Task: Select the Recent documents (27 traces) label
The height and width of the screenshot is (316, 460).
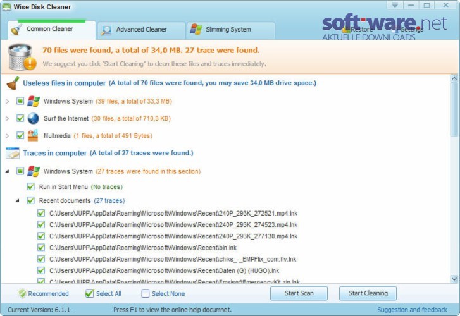Action: [x=82, y=201]
